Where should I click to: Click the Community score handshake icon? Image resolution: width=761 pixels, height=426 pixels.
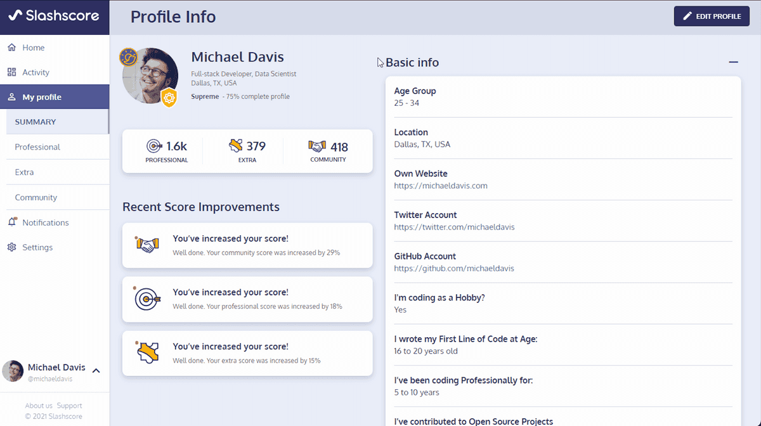point(317,146)
